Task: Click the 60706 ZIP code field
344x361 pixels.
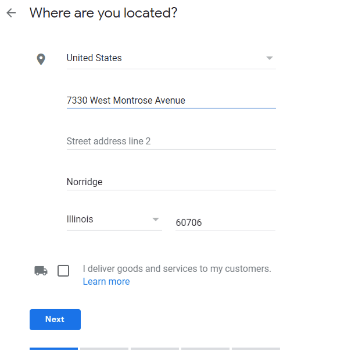Action: point(225,222)
